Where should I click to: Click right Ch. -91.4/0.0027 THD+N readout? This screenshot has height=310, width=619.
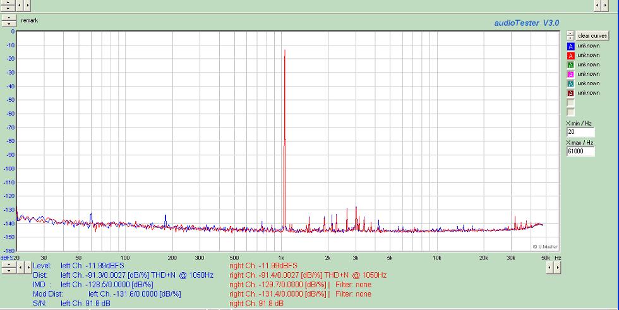coord(308,275)
